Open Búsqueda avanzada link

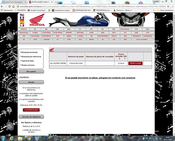point(30,52)
